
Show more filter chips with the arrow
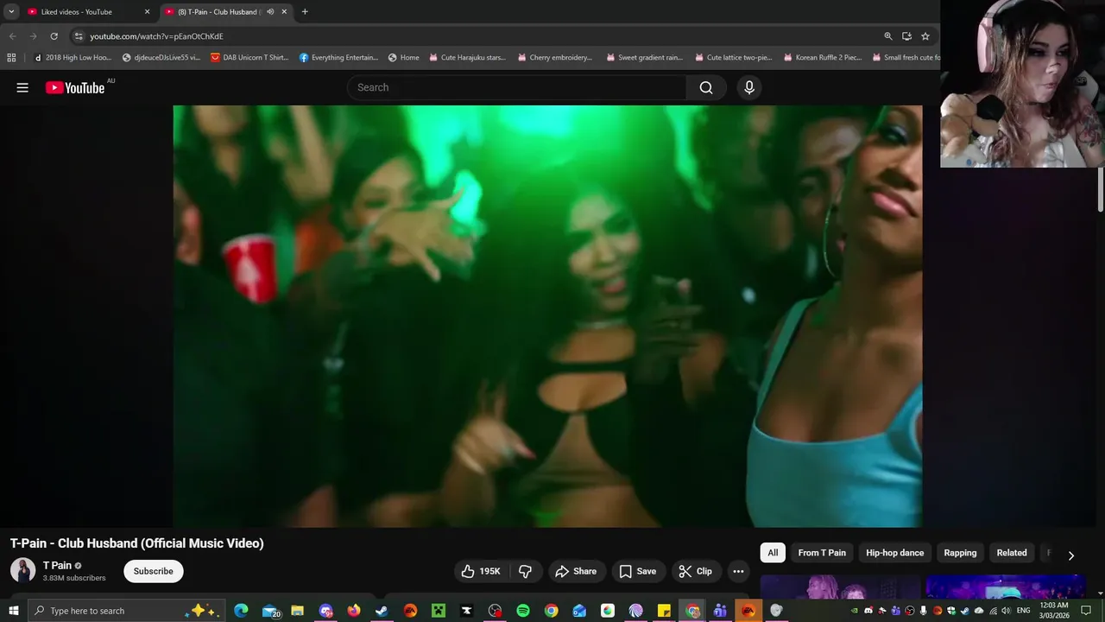[x=1071, y=555]
